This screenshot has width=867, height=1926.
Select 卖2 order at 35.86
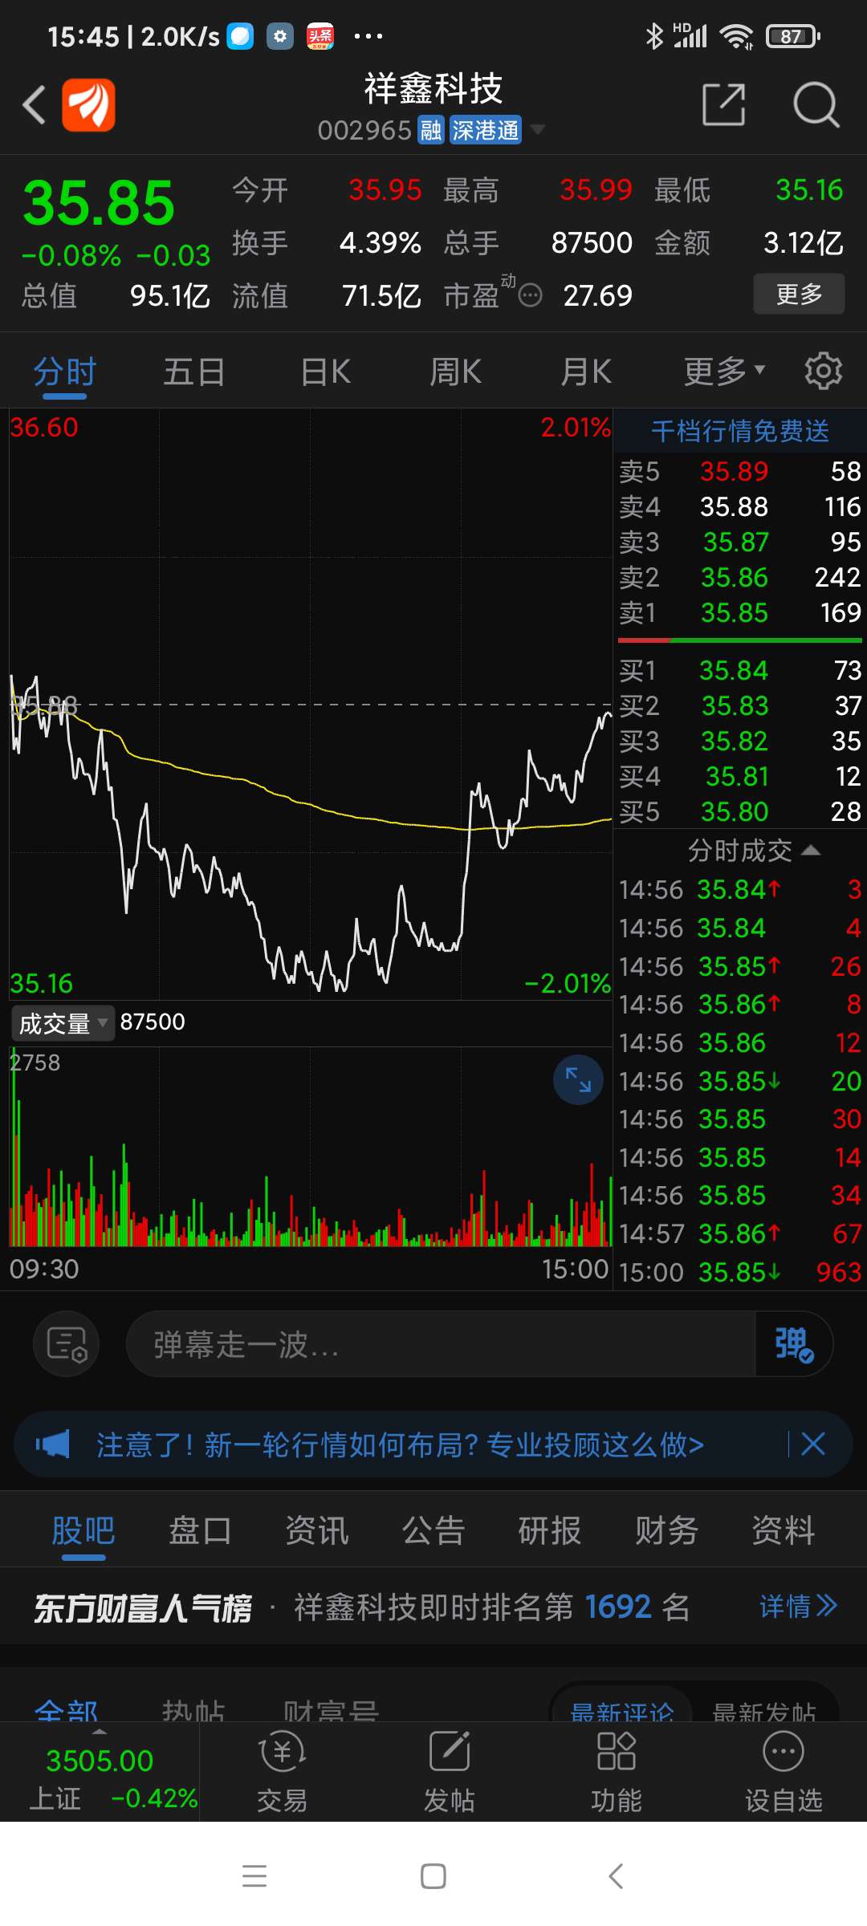[x=739, y=577]
